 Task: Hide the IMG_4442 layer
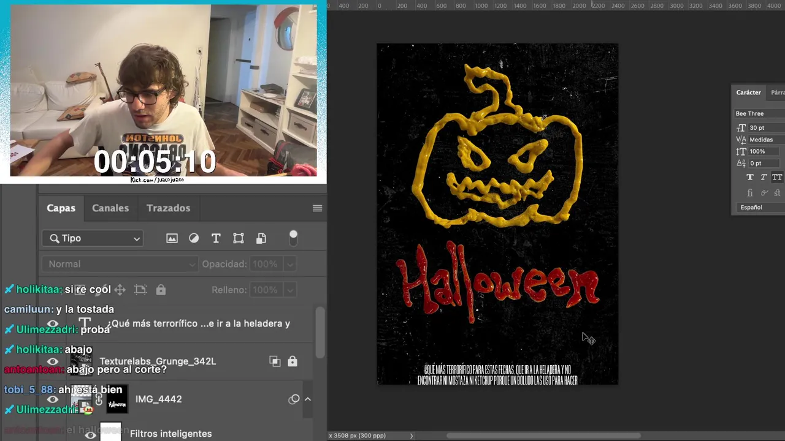point(53,399)
